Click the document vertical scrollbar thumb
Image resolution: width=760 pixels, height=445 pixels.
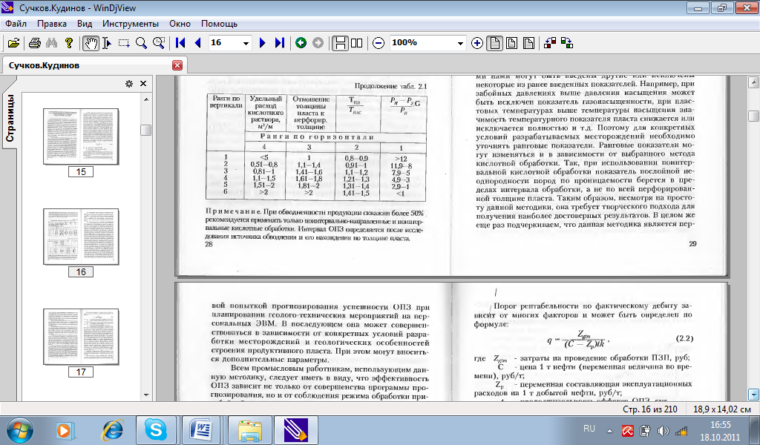coord(753,116)
